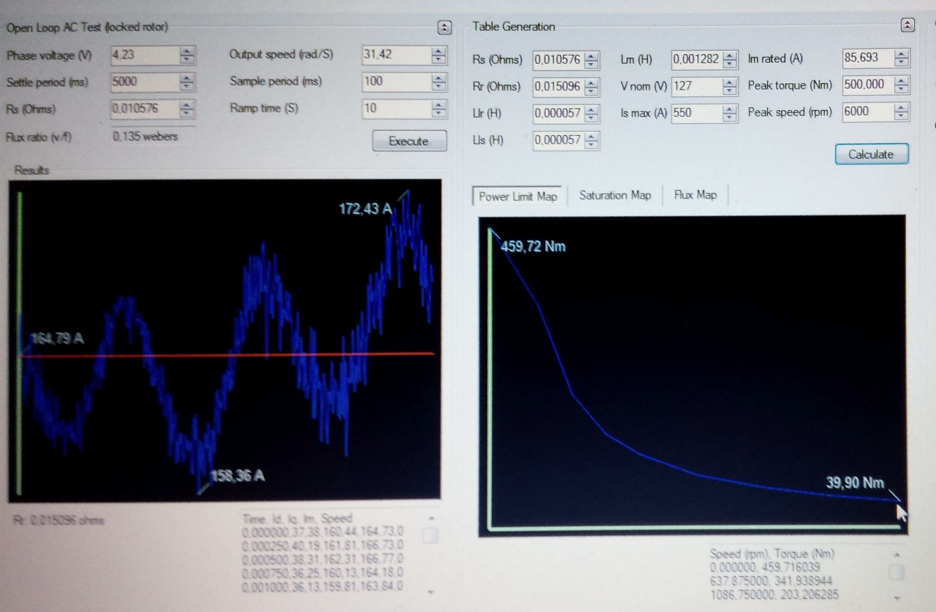Switch to the Saturation Map tab
This screenshot has height=612, width=936.
pos(615,196)
